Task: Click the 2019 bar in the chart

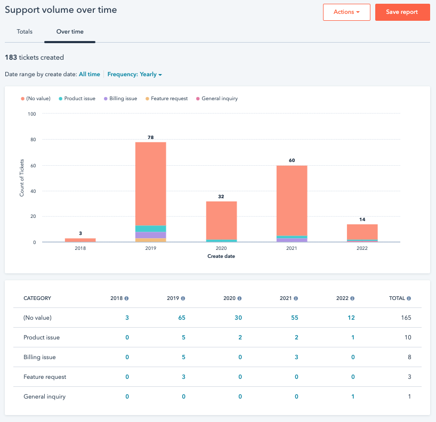Action: (x=151, y=192)
